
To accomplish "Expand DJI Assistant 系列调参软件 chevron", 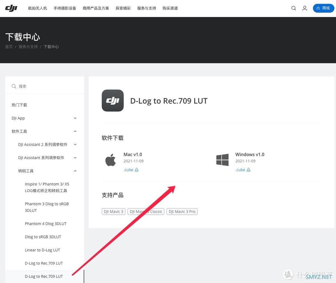I will [75, 158].
